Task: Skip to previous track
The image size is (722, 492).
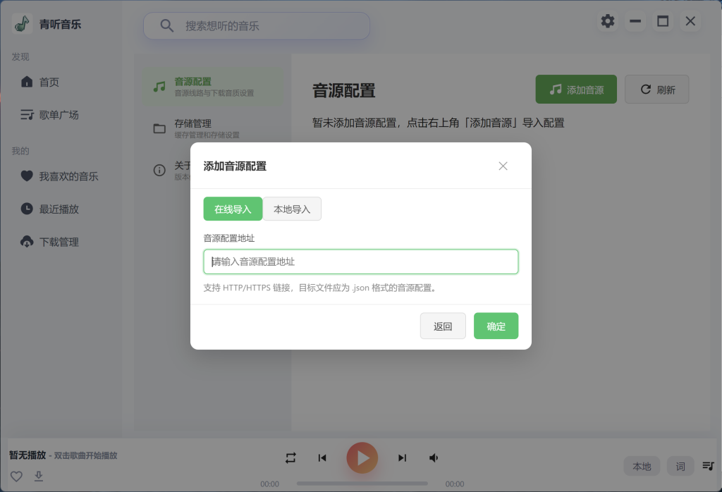Action: point(322,458)
